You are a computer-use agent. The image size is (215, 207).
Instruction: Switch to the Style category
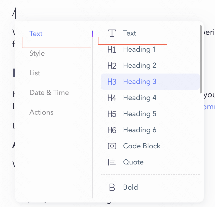click(37, 53)
